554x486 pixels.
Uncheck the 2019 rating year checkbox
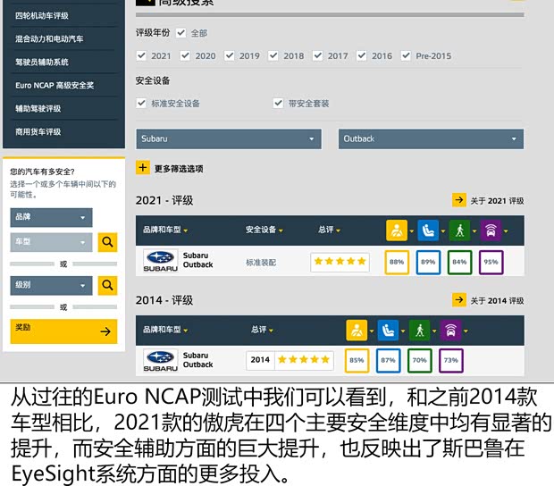coord(230,55)
